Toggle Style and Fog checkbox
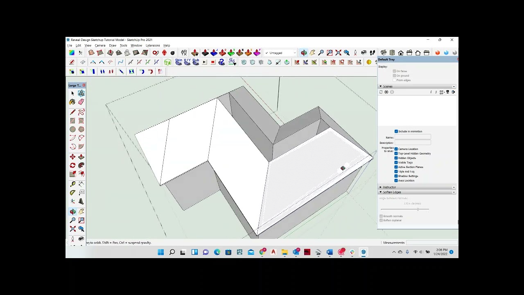This screenshot has width=524, height=295. [x=396, y=172]
